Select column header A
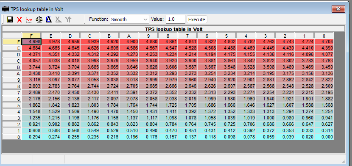 [129, 36]
